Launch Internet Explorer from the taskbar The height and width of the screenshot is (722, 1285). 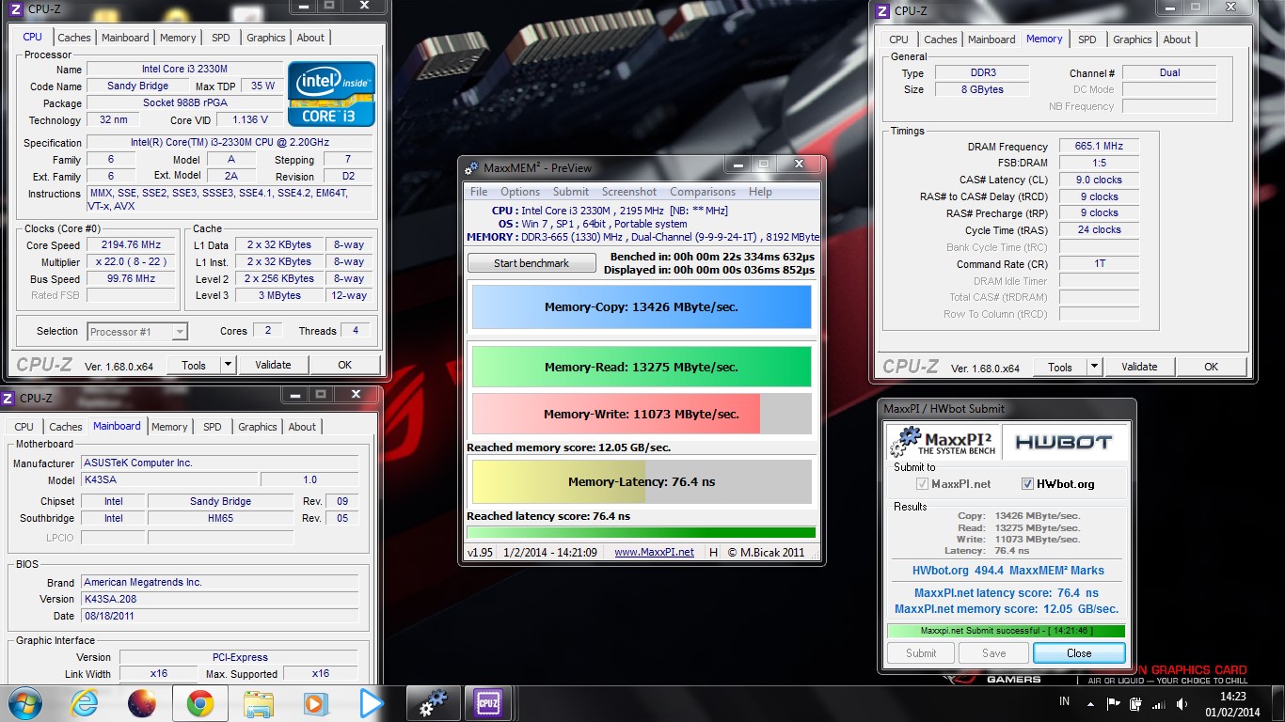pyautogui.click(x=84, y=703)
